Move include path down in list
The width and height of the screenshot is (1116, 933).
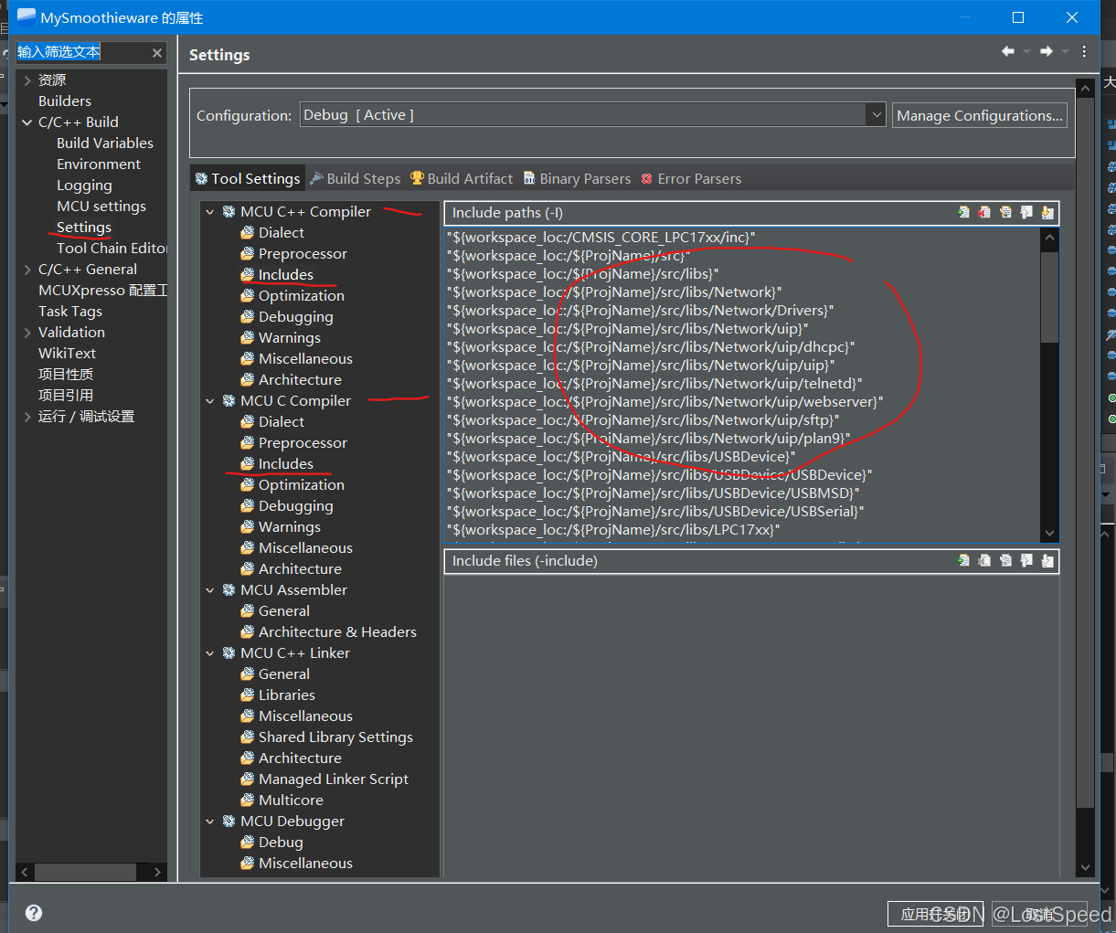1047,212
